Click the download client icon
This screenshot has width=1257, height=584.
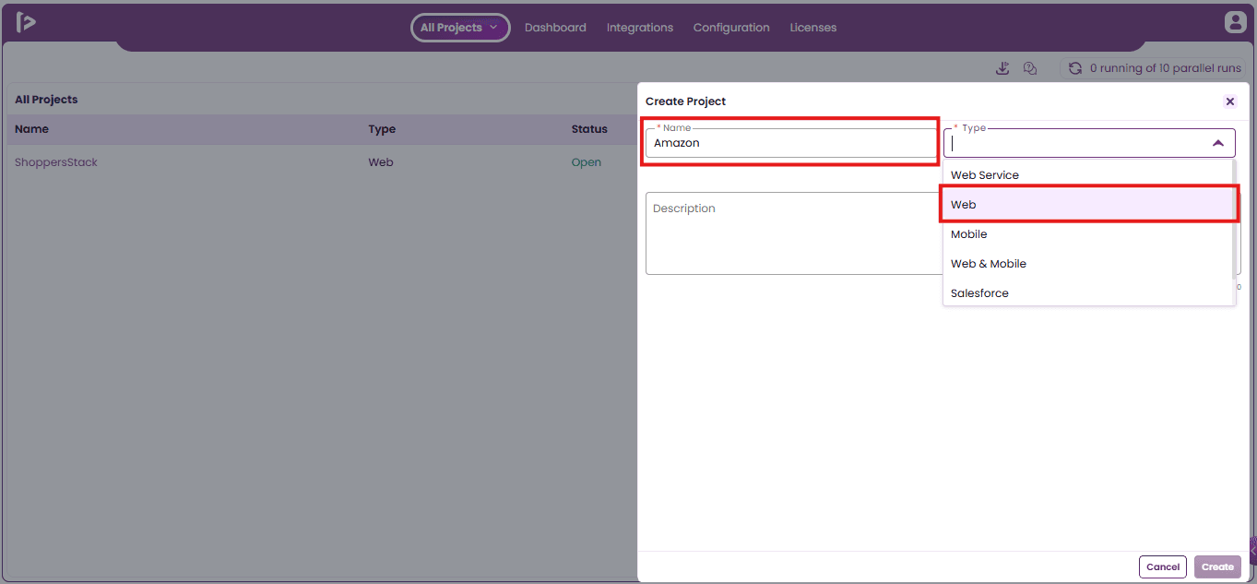coord(1003,68)
